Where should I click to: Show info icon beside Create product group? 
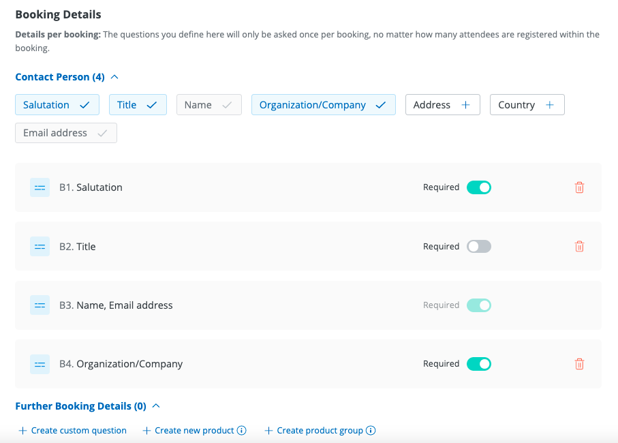click(371, 431)
